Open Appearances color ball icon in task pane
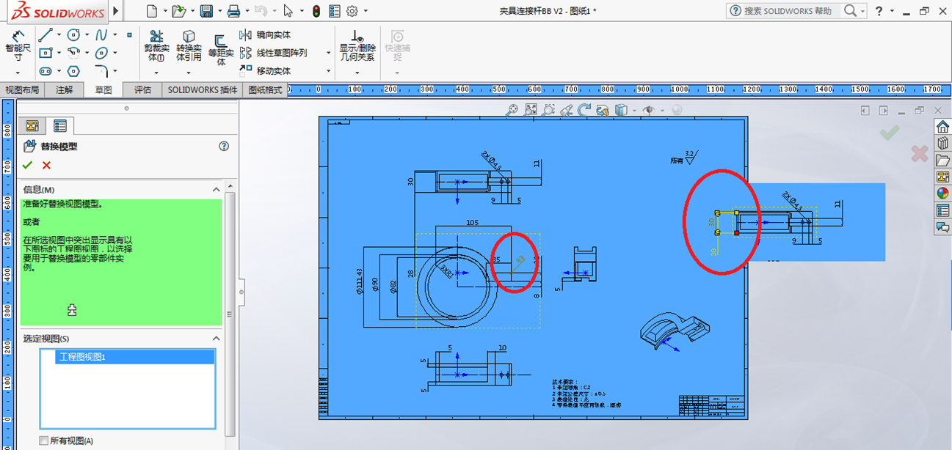 (x=942, y=193)
